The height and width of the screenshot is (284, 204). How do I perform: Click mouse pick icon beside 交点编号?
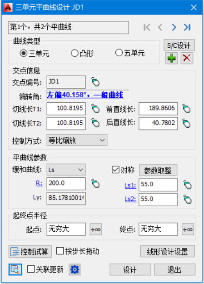pyautogui.click(x=95, y=82)
